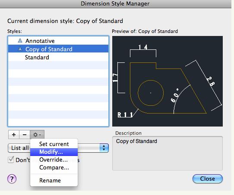The image size is (234, 195).
Task: Click the minus button to delete style
Action: pos(25,135)
